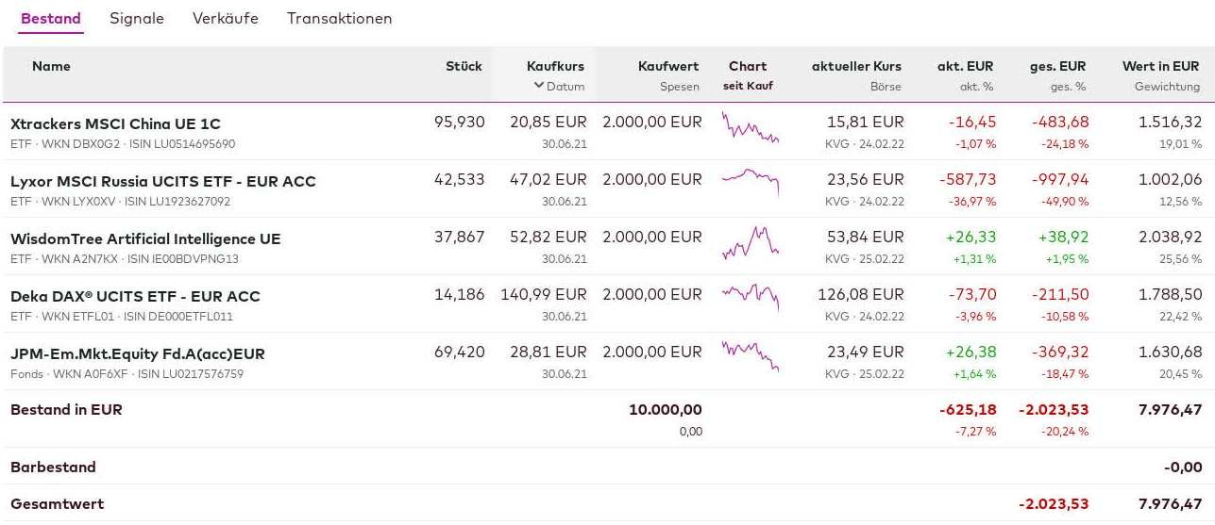Sort the table by Name column
Screen dimensions: 1215x525
click(x=51, y=66)
